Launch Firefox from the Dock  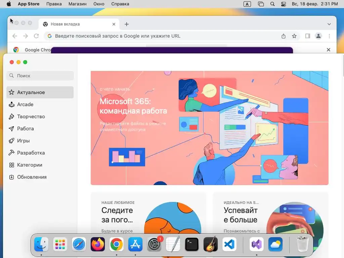pos(98,244)
